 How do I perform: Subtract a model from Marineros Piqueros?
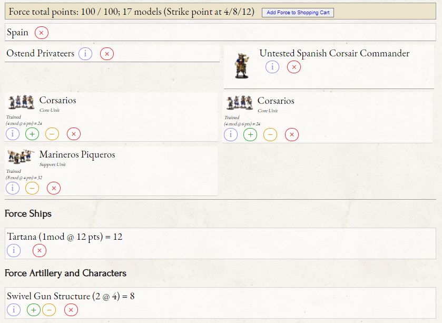coord(32,188)
